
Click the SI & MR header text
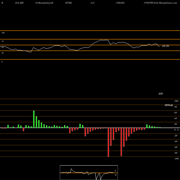pos(19,3)
